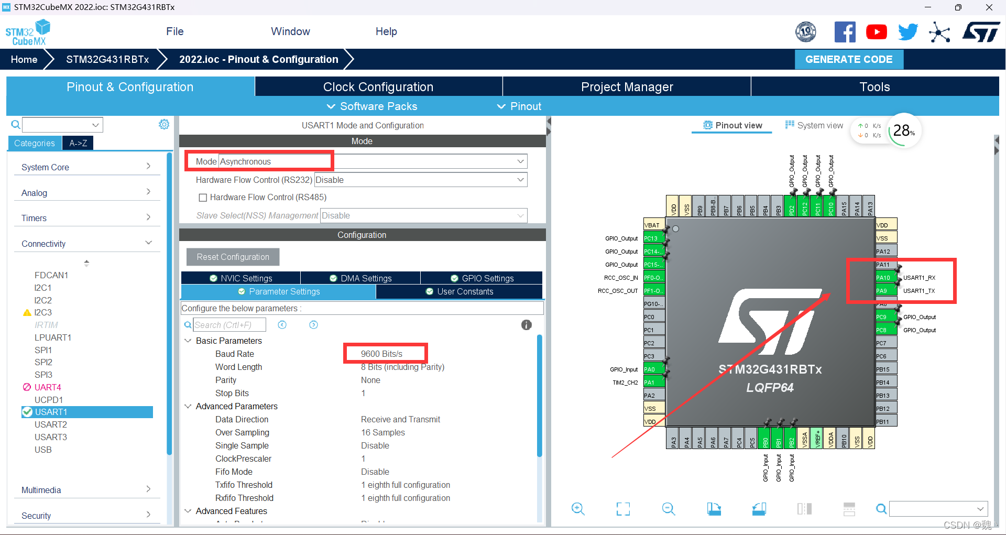Viewport: 1006px width, 535px height.
Task: Open the category search combo box
Action: point(62,125)
